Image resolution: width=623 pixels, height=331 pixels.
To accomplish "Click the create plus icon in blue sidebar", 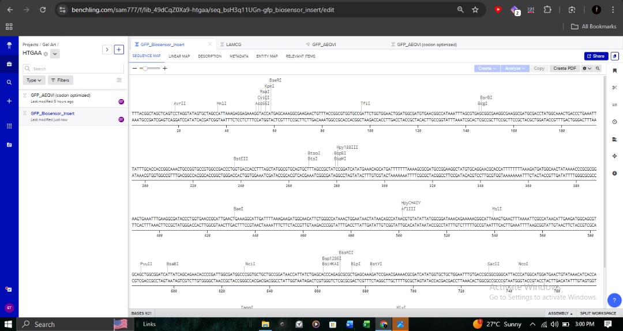I will [x=9, y=101].
